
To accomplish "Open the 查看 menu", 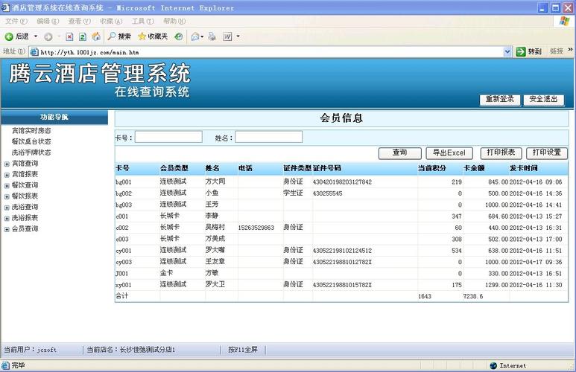I will pyautogui.click(x=79, y=21).
